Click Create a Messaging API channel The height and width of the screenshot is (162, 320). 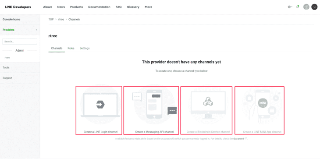pyautogui.click(x=154, y=132)
